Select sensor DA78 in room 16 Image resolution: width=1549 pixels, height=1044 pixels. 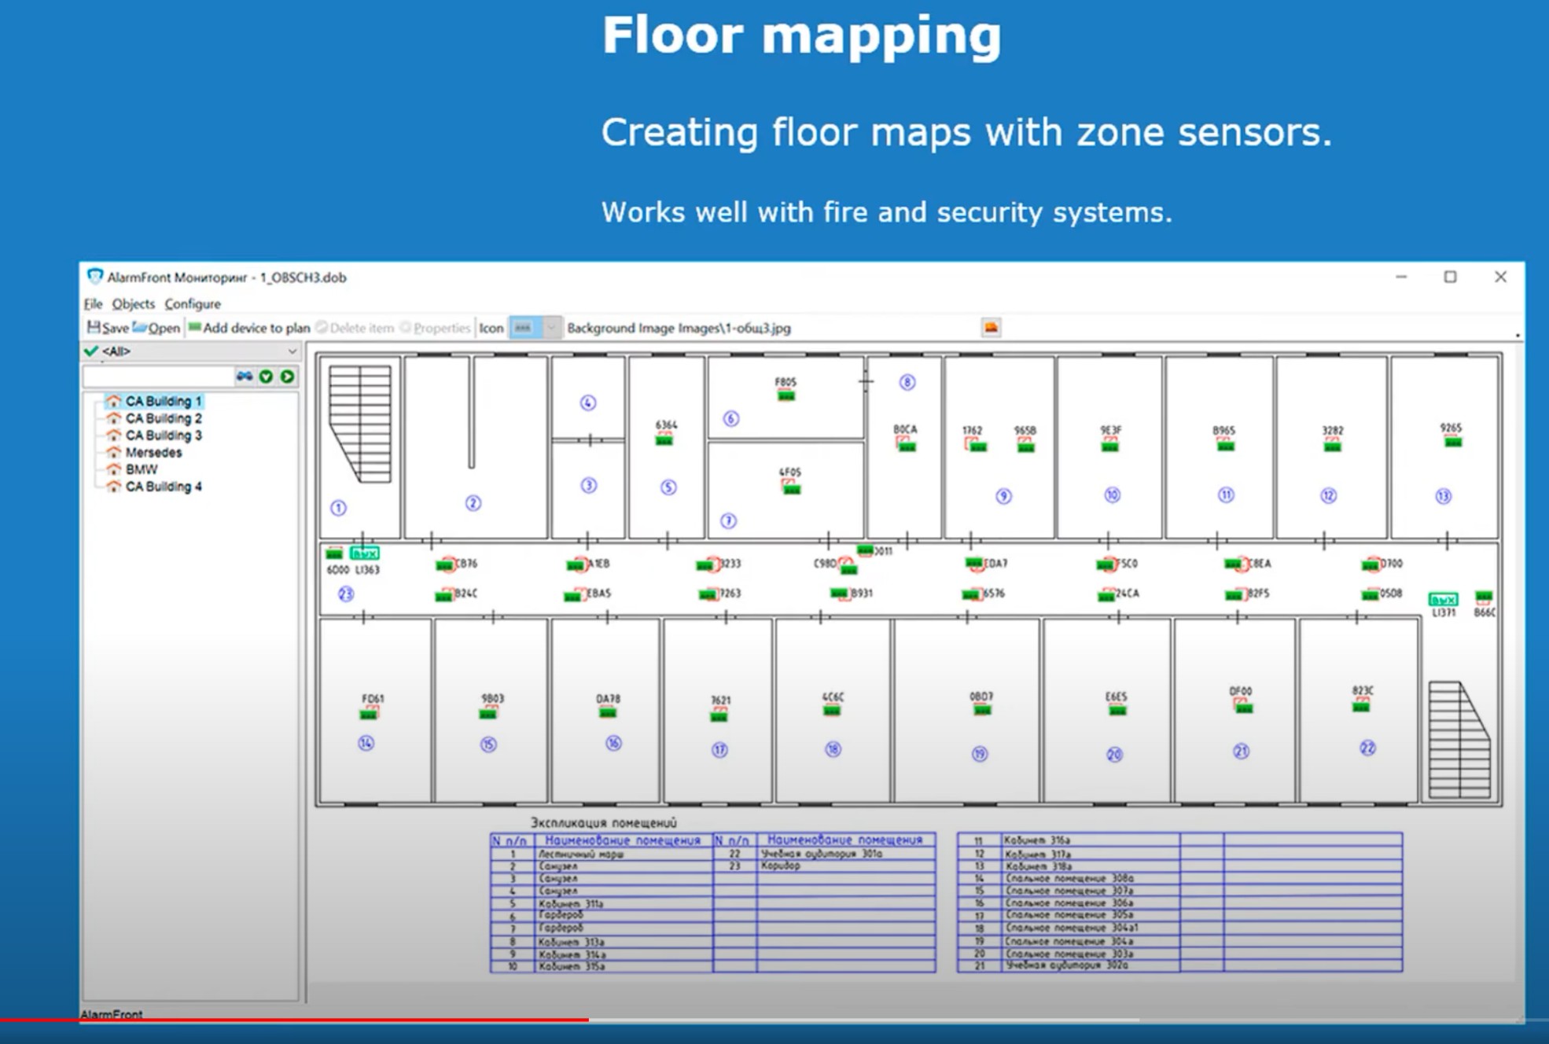[607, 712]
